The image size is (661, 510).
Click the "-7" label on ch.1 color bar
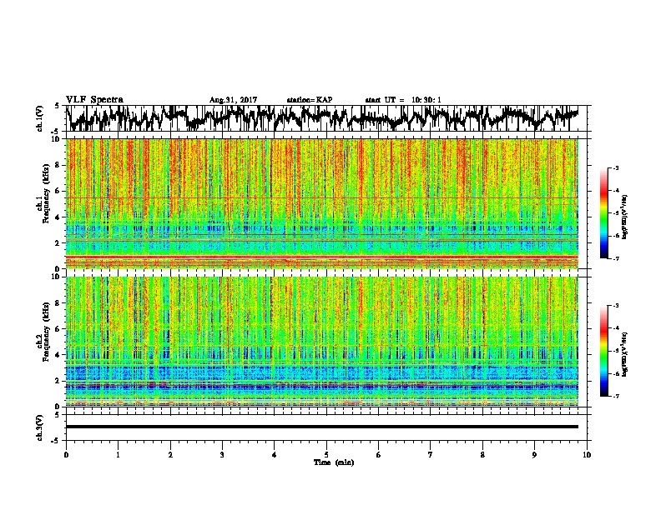tap(615, 258)
